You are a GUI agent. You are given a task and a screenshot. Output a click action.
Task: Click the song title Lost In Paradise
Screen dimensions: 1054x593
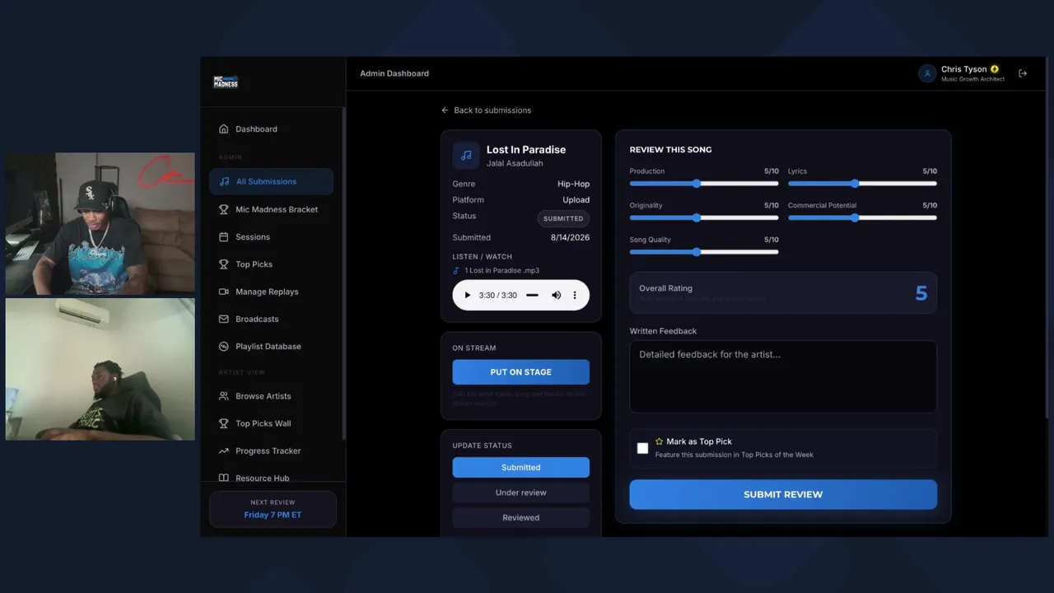[526, 150]
